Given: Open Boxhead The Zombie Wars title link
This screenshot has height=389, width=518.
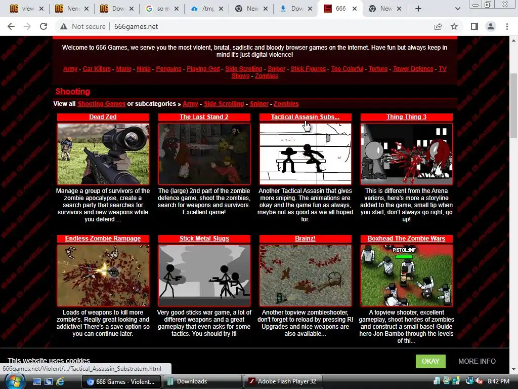Looking at the screenshot, I should click(406, 239).
